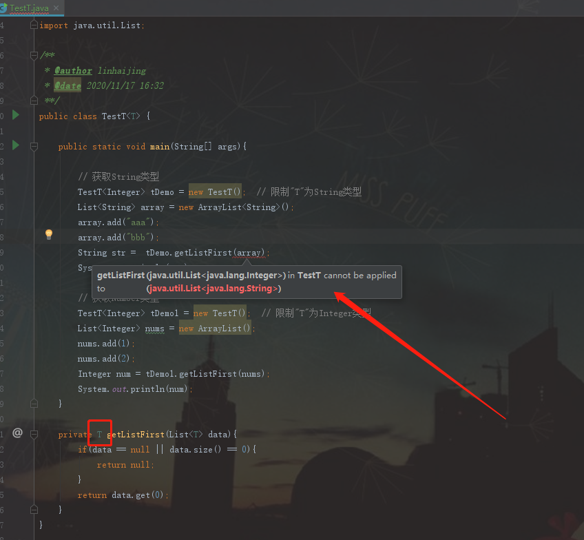Collapse the getListFirst method fold region
584x540 pixels.
point(33,433)
